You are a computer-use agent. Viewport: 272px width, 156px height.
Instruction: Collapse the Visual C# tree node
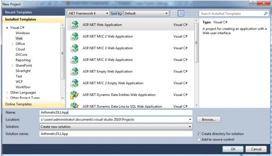pyautogui.click(x=7, y=28)
